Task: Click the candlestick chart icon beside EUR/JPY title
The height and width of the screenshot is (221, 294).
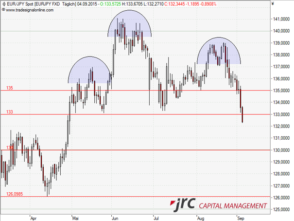Action: point(3,3)
